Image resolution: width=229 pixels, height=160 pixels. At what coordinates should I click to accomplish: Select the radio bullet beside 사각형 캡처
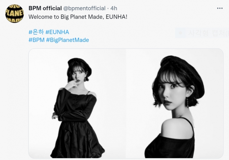(x=180, y=33)
